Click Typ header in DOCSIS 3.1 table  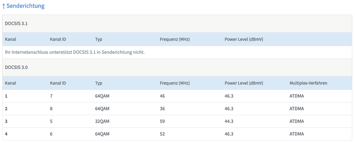coord(98,39)
